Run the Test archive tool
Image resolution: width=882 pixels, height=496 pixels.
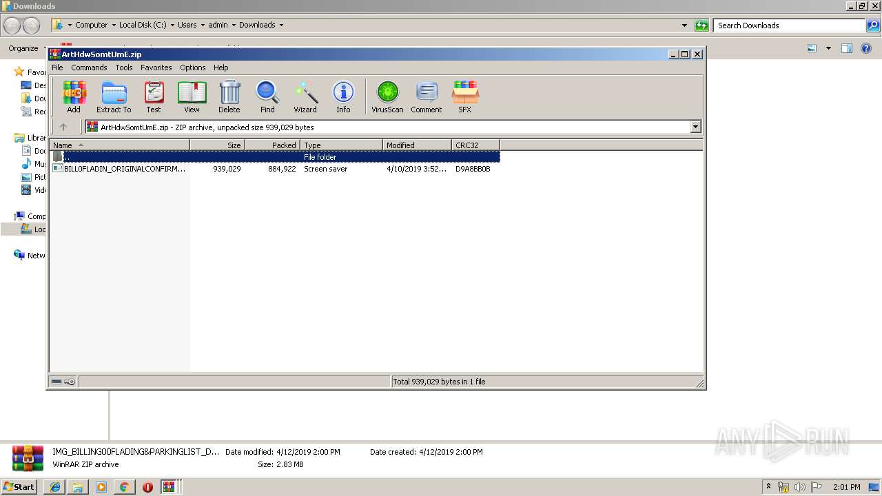[x=154, y=96]
